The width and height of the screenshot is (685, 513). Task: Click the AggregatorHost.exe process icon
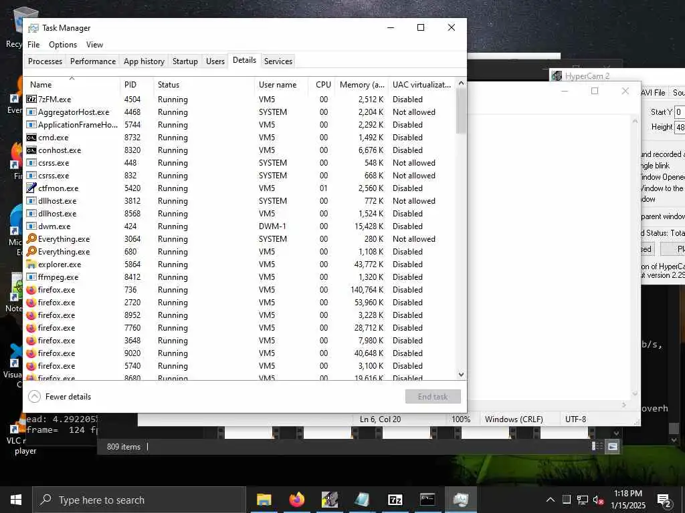[x=31, y=112]
